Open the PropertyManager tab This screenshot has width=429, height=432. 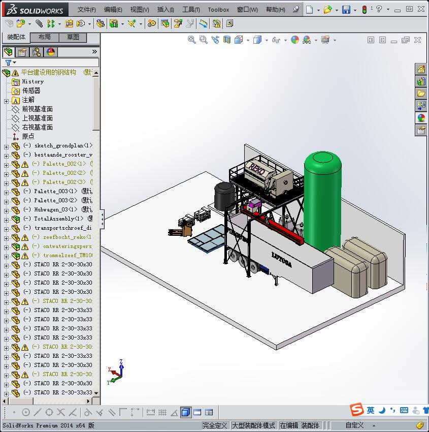click(22, 52)
